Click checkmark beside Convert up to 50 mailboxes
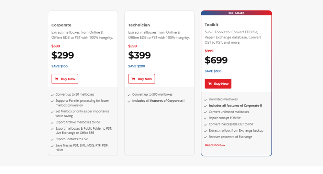This screenshot has height=174, width=323. (52, 95)
